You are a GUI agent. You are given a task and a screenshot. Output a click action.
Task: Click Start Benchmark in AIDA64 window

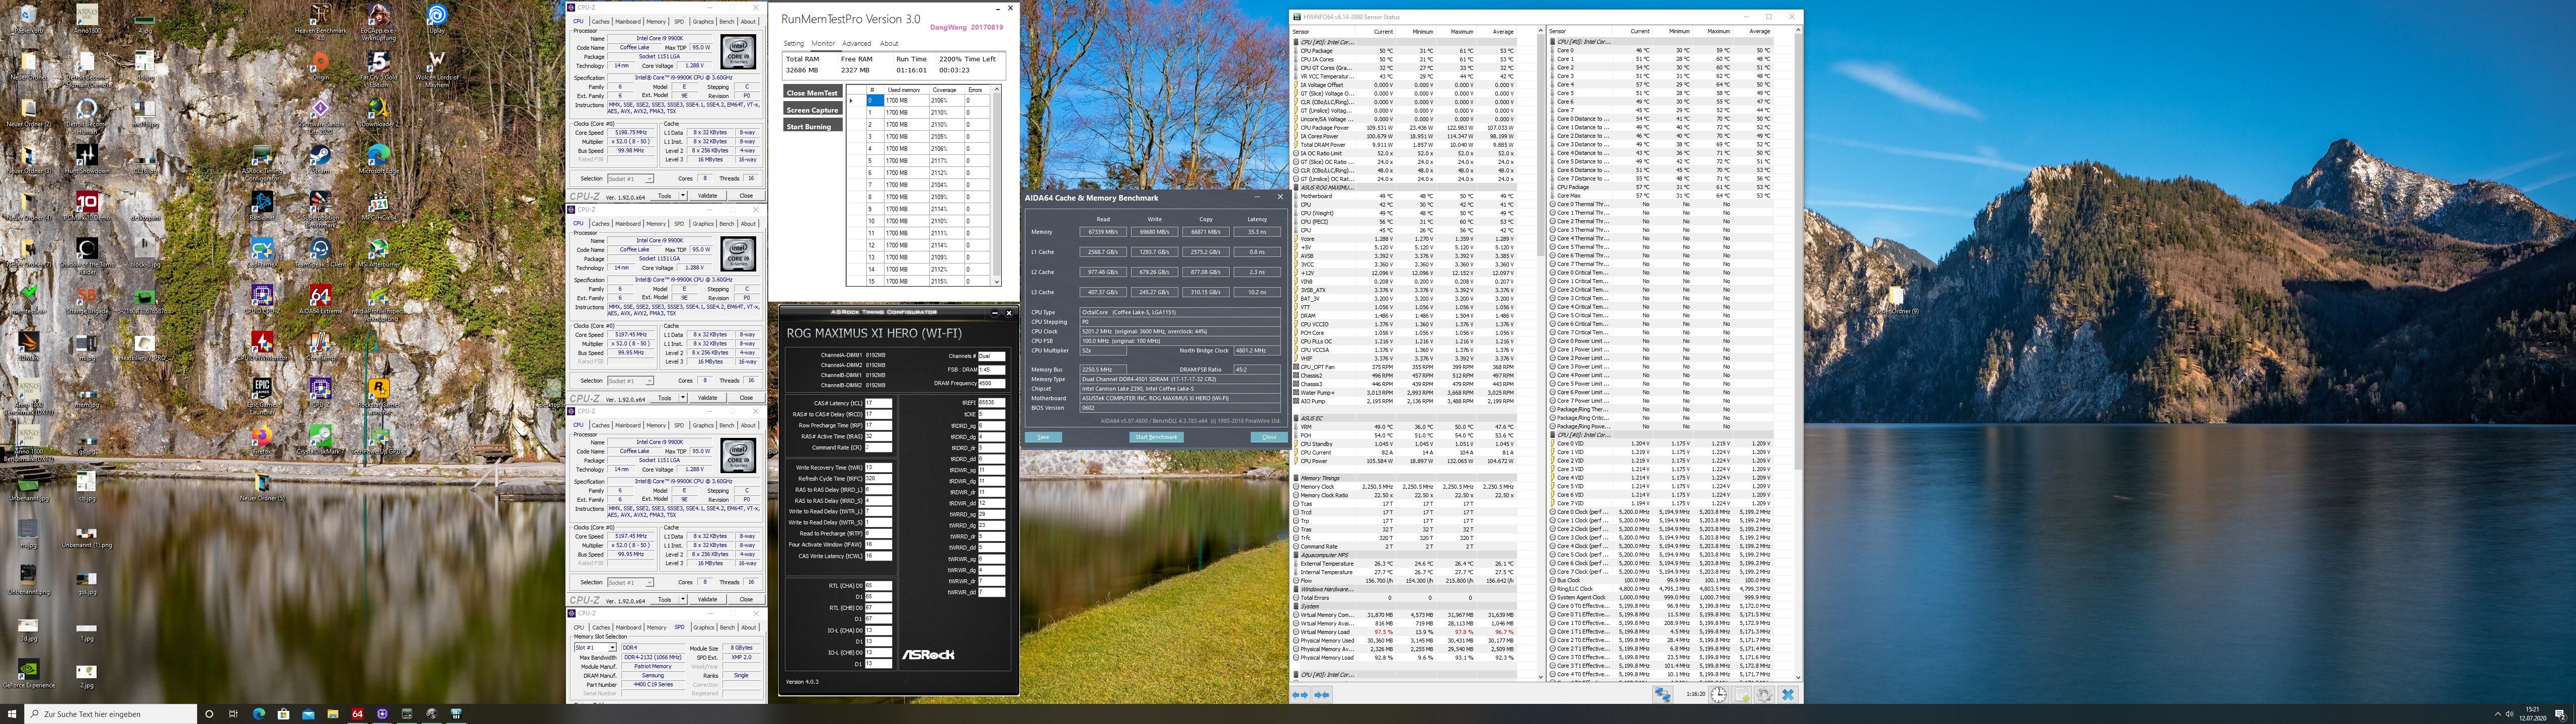[1156, 437]
